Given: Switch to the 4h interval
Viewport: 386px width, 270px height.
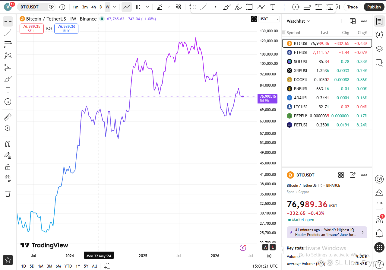Looking at the screenshot, I should click(x=94, y=7).
